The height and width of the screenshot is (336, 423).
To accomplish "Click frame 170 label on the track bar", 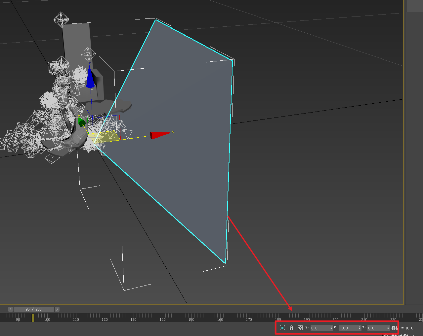I will pyautogui.click(x=249, y=319).
